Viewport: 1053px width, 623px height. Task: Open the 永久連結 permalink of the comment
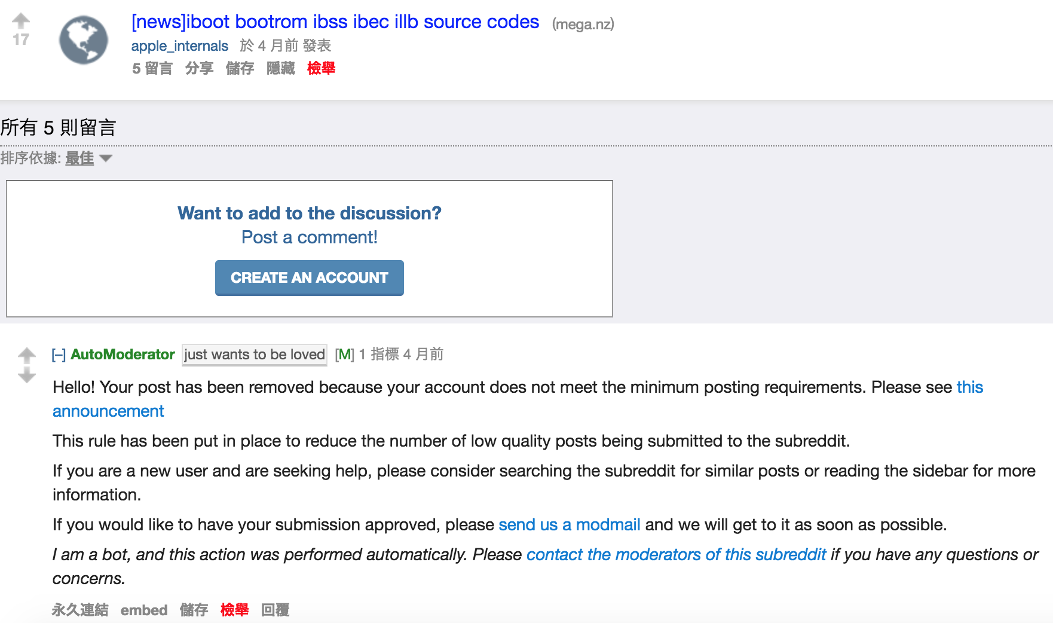pos(80,610)
